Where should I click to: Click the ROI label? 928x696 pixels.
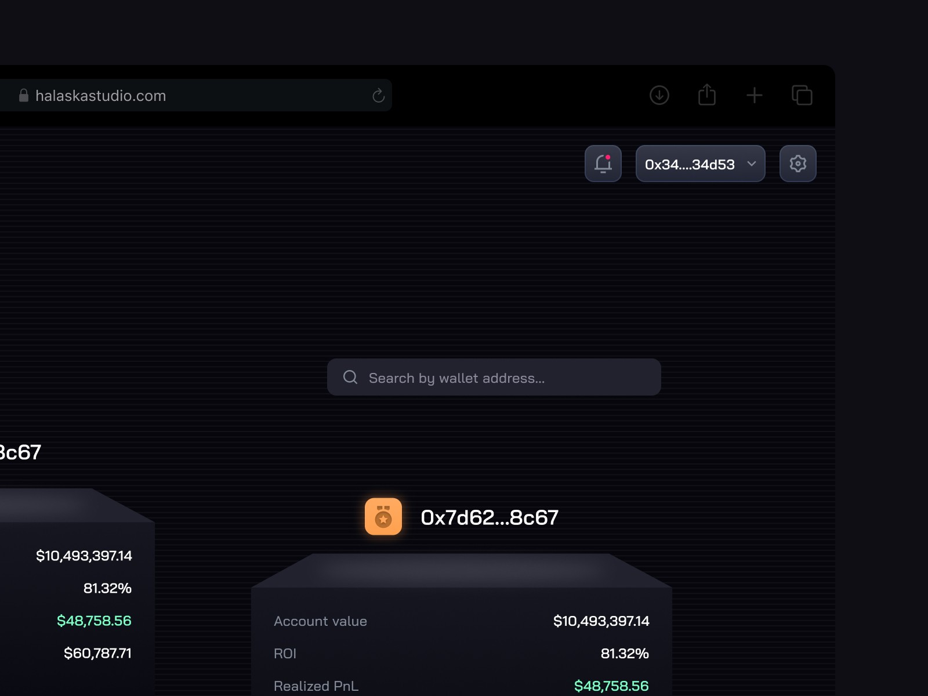coord(285,654)
